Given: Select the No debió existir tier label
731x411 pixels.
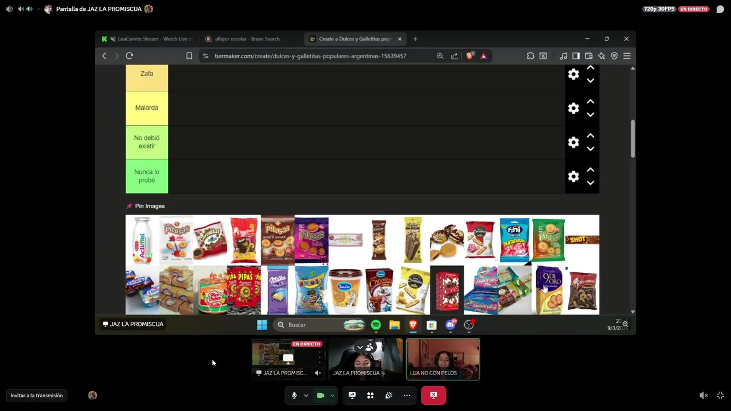Looking at the screenshot, I should click(x=147, y=142).
